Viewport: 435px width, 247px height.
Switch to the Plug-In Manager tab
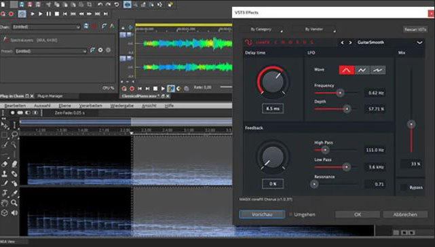point(50,96)
